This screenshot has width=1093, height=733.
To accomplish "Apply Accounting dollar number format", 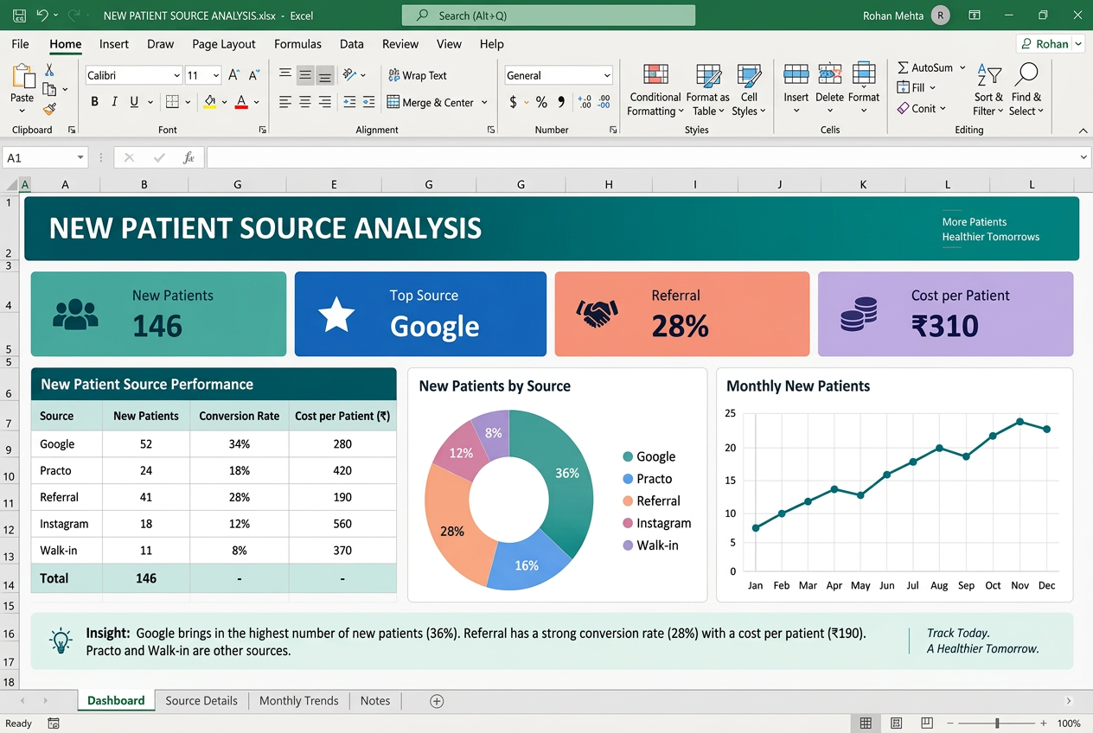I will tap(514, 102).
